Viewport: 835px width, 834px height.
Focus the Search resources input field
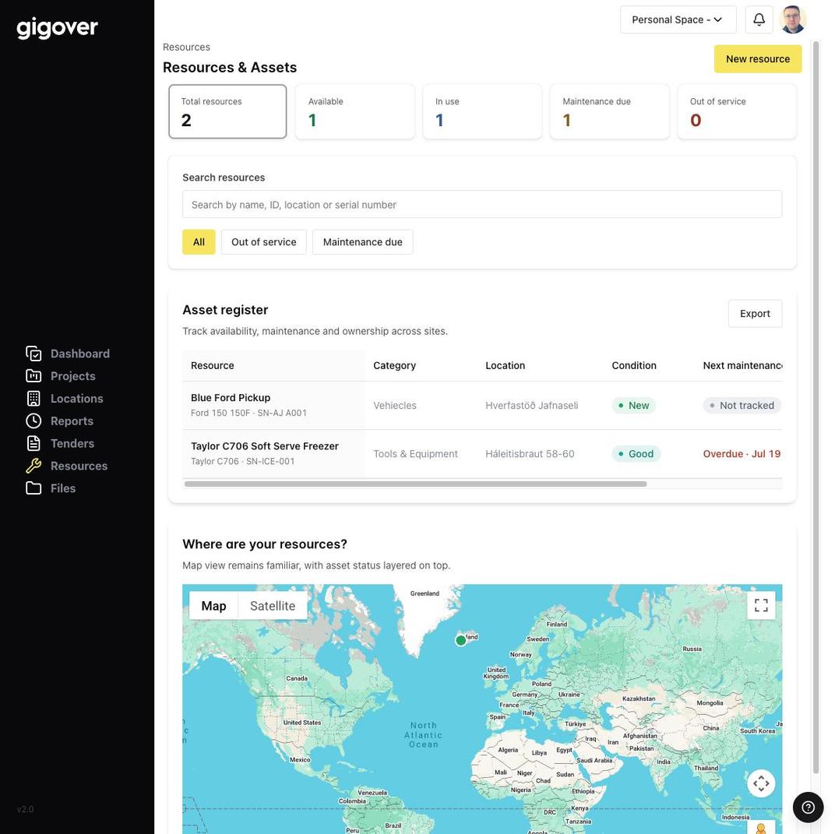click(x=482, y=204)
